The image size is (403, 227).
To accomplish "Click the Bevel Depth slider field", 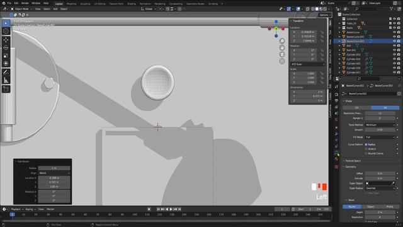I will click(380, 212).
